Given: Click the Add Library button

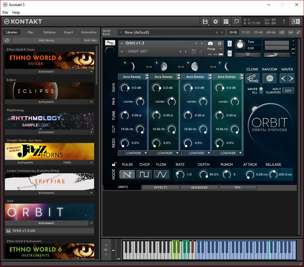Looking at the screenshot, I should click(47, 40).
